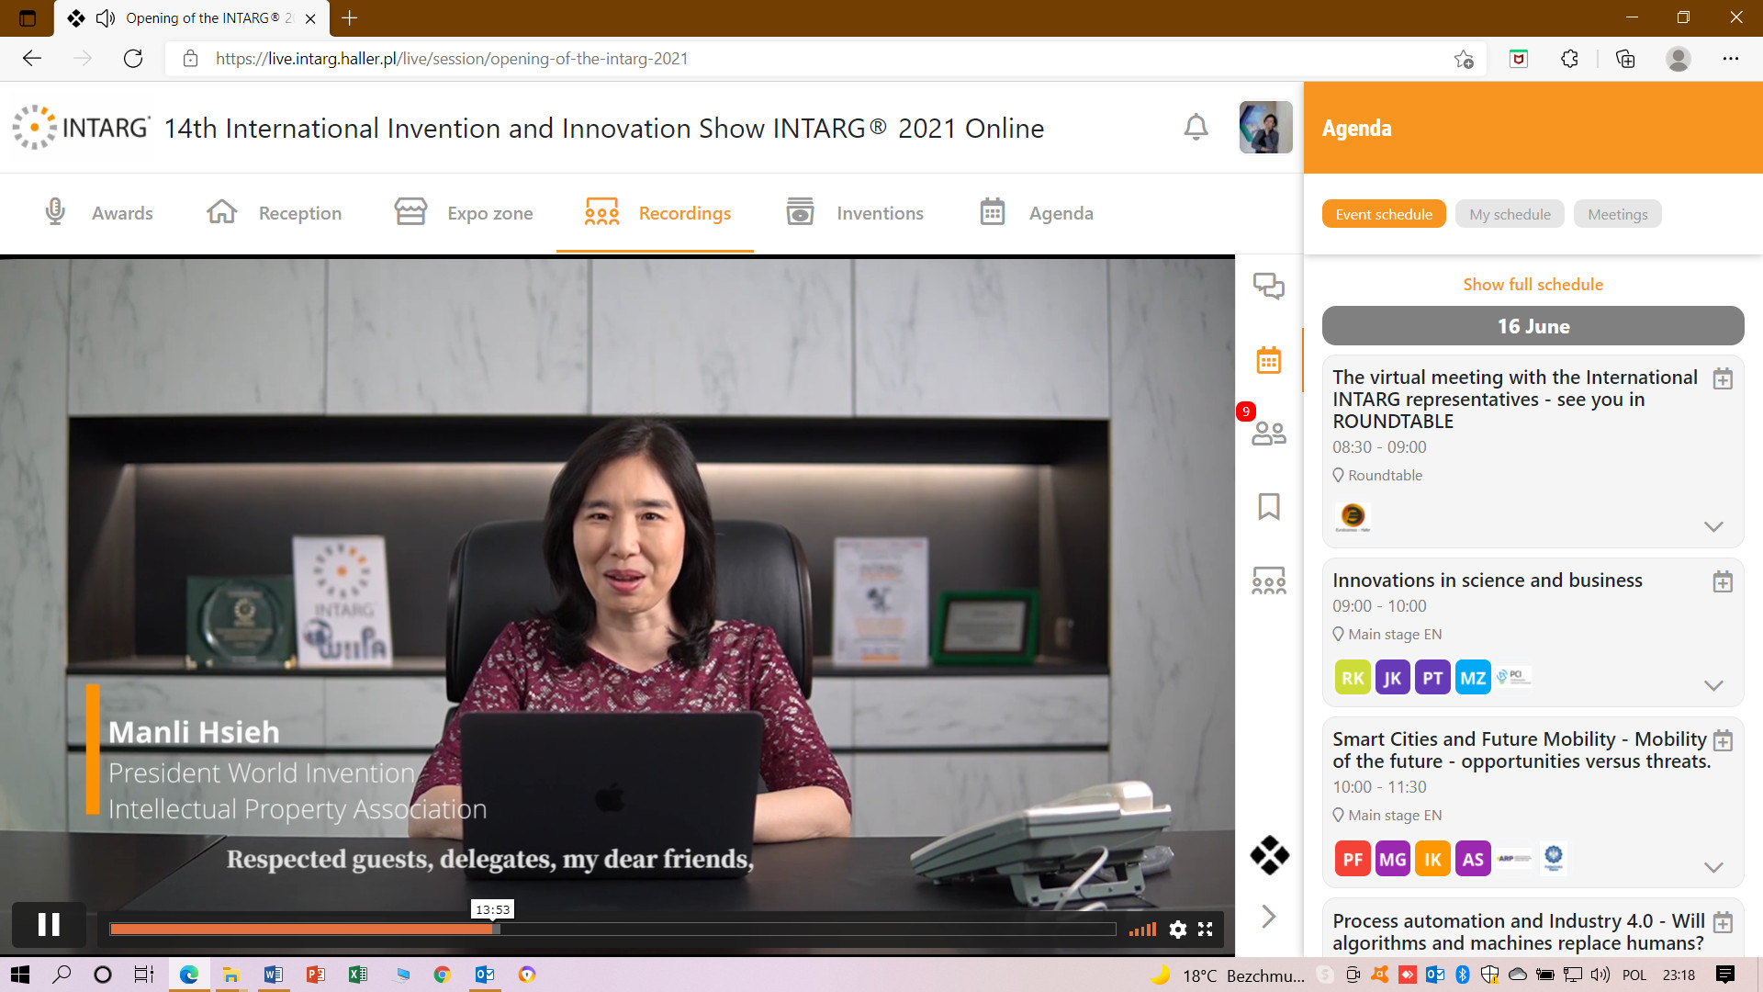Close the Opening of the INTARG tab
Screen dimensions: 1763x992
(310, 18)
